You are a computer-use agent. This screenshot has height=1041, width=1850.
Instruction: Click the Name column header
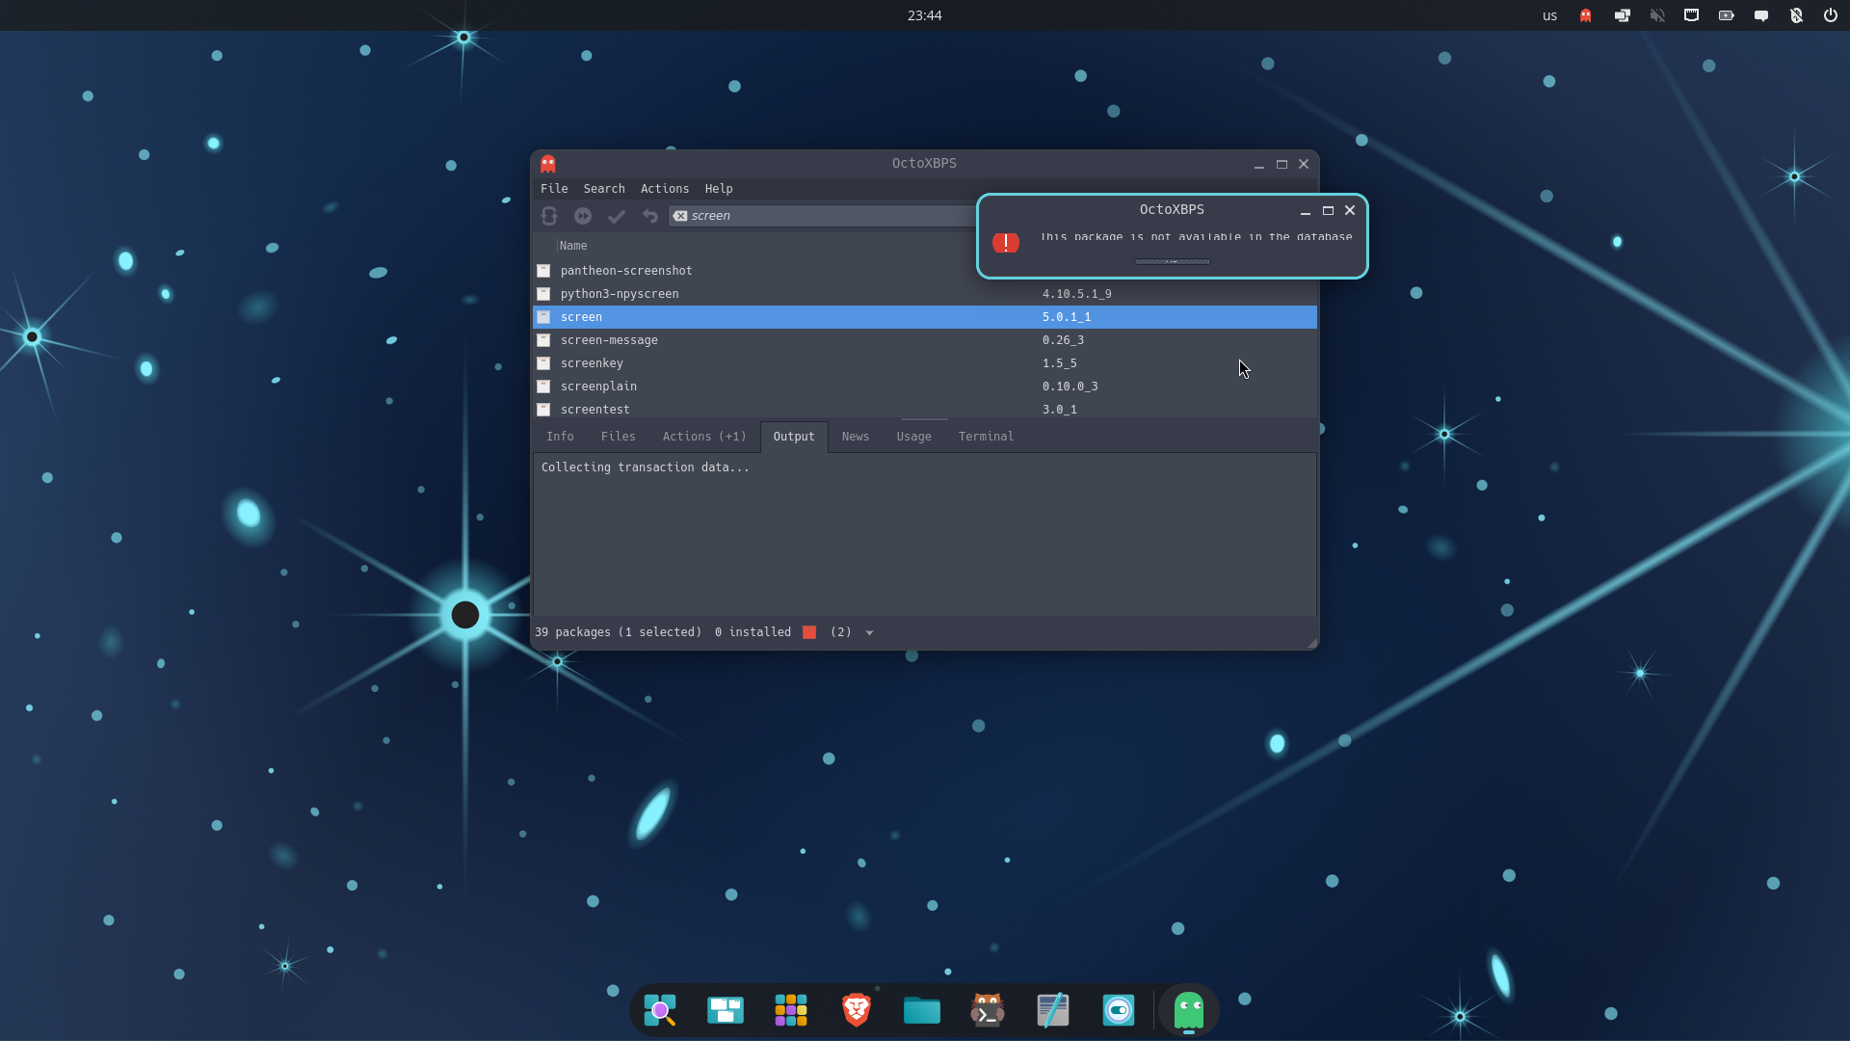point(573,246)
